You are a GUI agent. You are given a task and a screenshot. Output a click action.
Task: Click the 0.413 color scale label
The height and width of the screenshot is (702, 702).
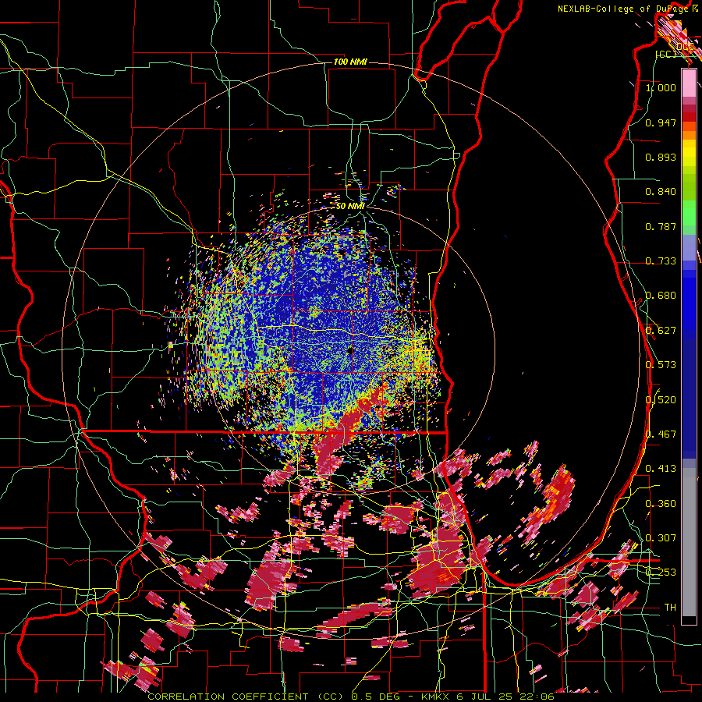point(661,469)
